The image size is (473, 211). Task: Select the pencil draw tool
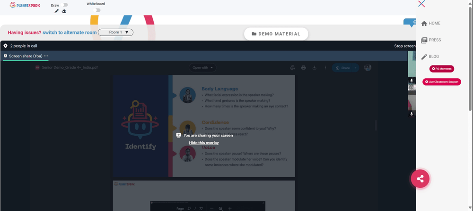click(56, 11)
